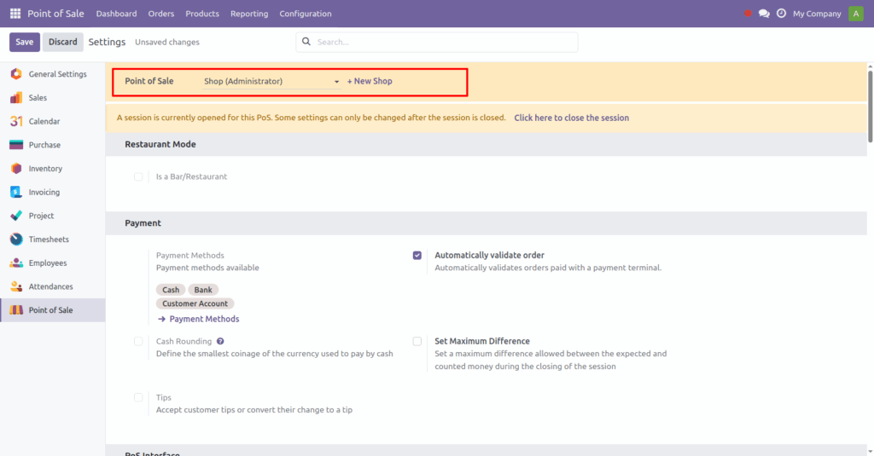The height and width of the screenshot is (456, 874).
Task: Click the Save button
Action: 24,42
